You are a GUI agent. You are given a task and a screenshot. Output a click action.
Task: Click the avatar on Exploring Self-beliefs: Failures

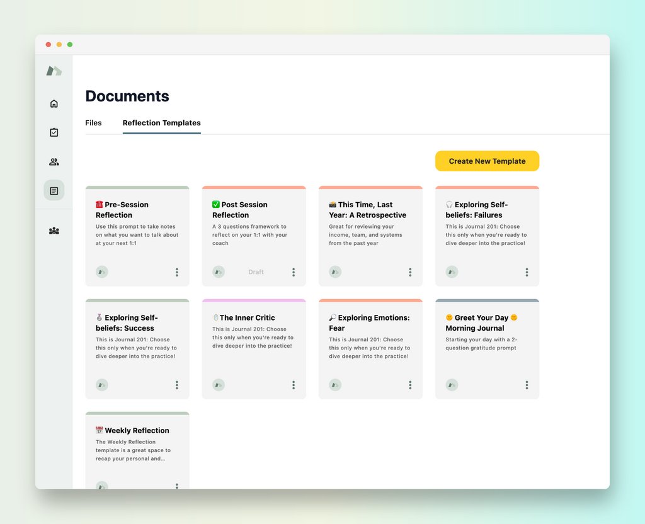pos(451,271)
